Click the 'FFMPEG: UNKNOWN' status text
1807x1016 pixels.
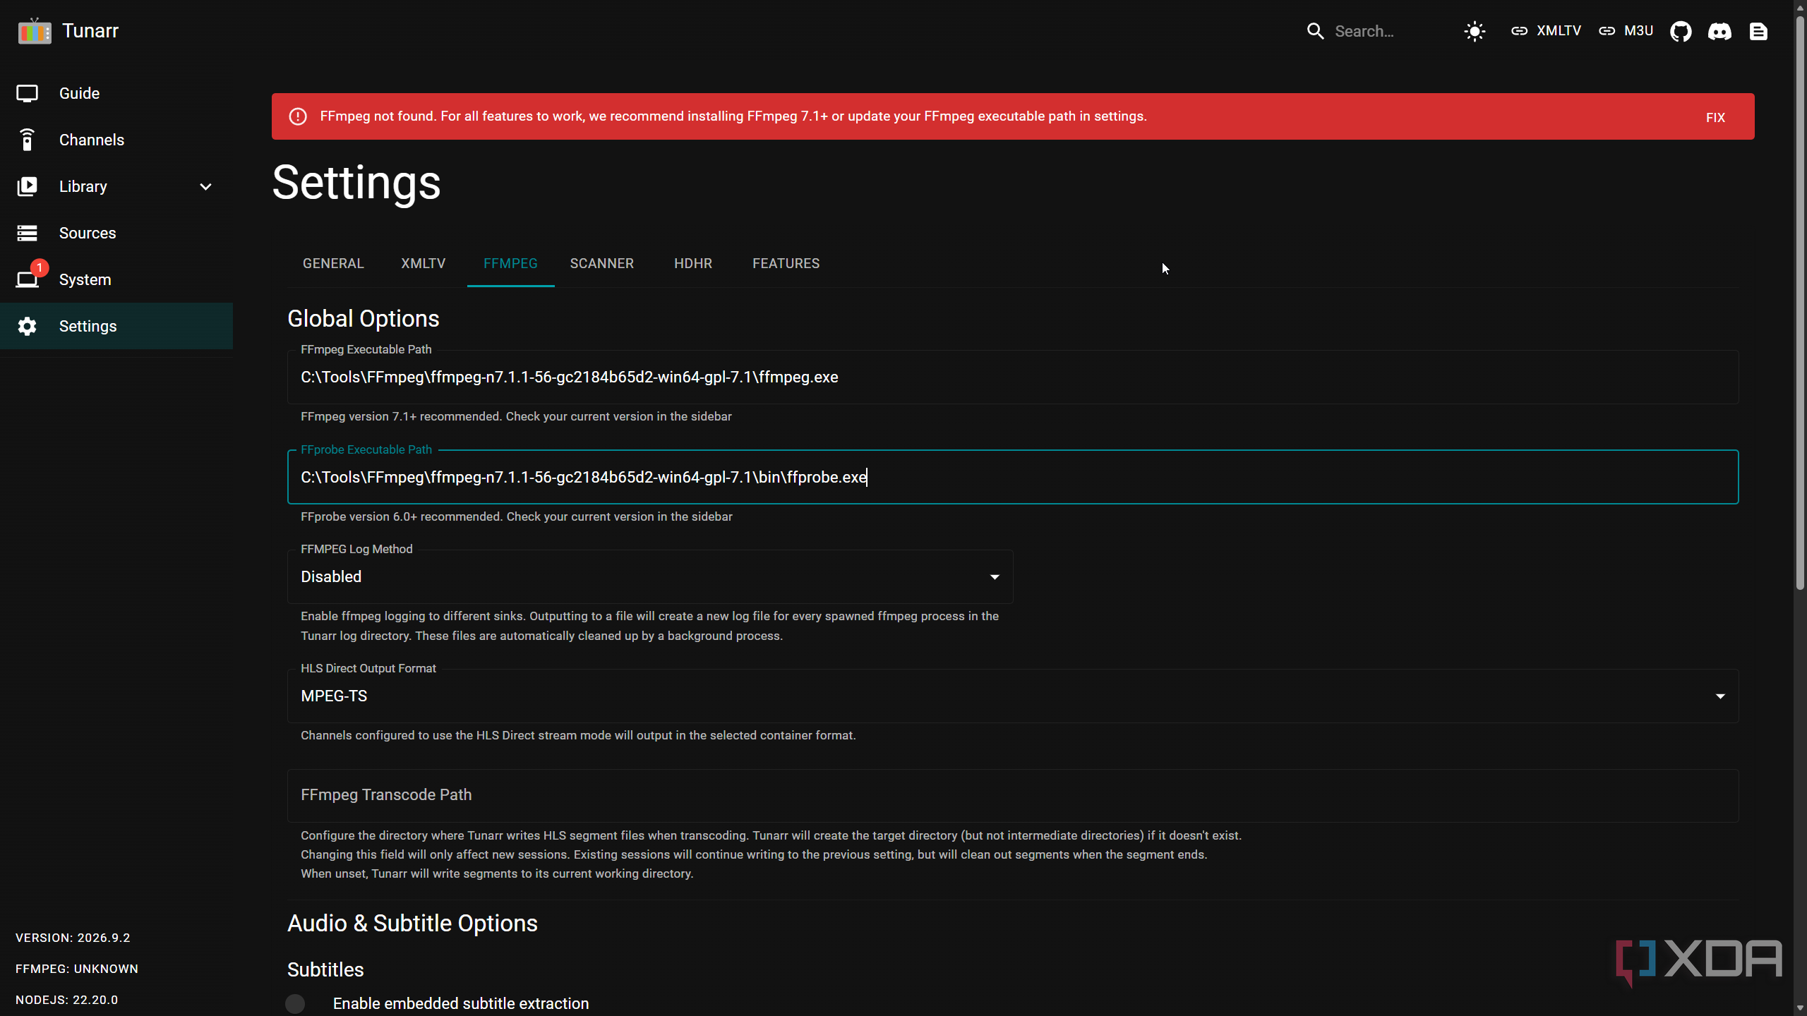[77, 969]
